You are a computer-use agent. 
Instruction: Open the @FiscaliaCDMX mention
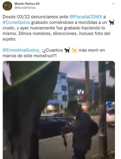(86, 17)
